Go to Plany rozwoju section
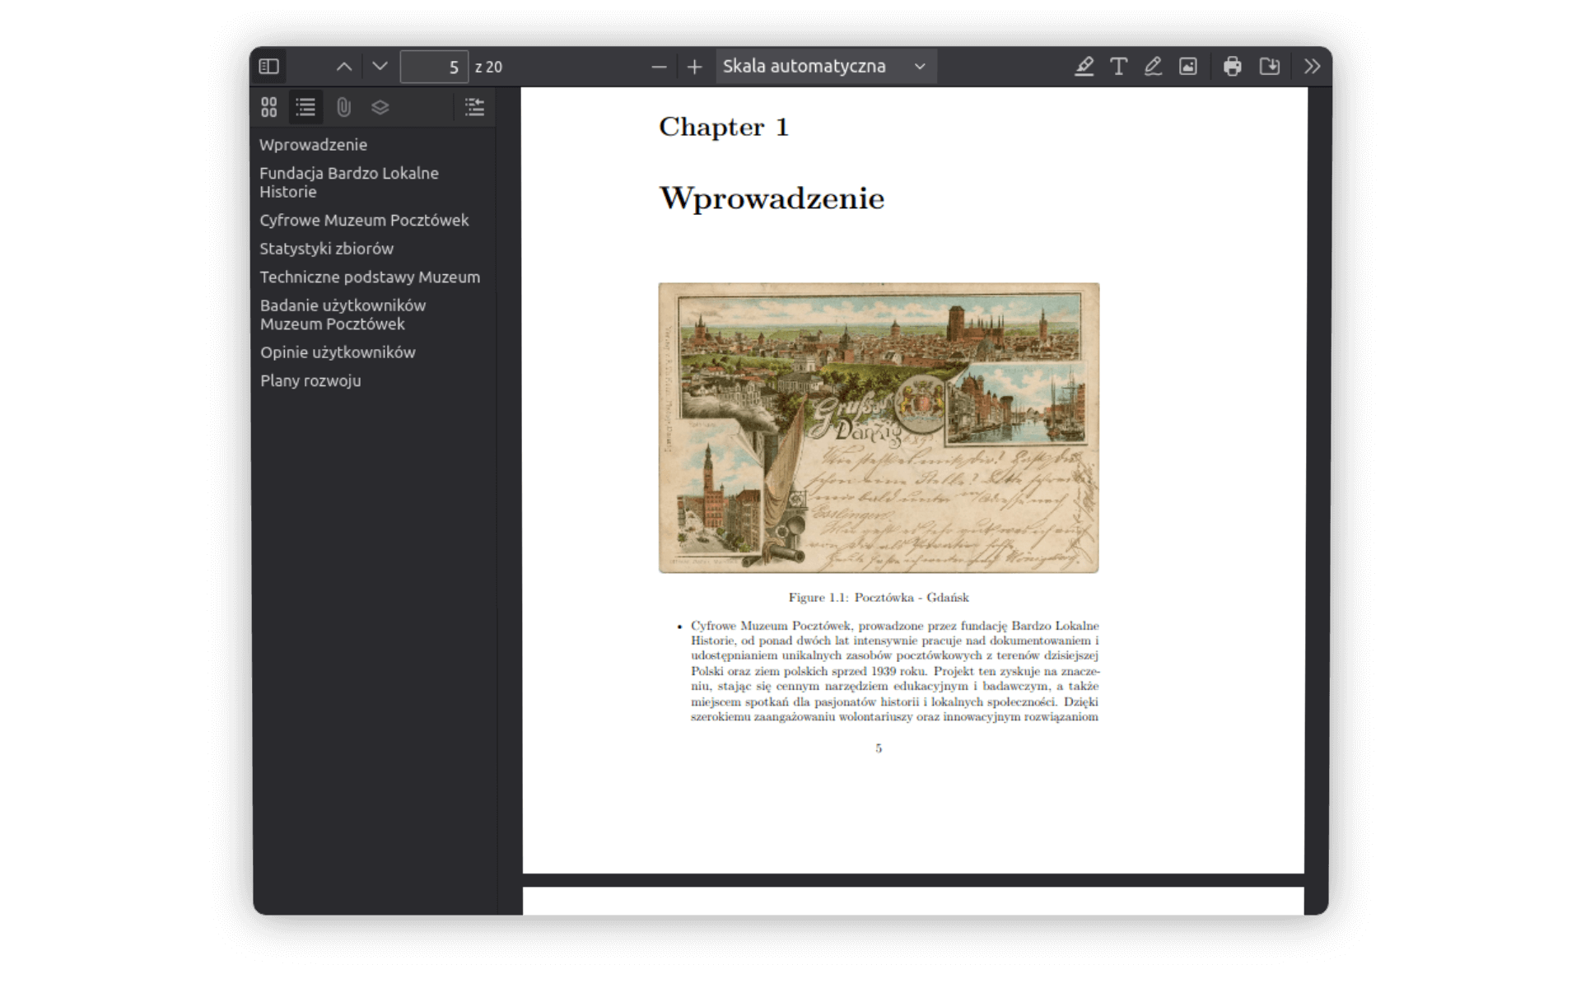 [x=310, y=381]
